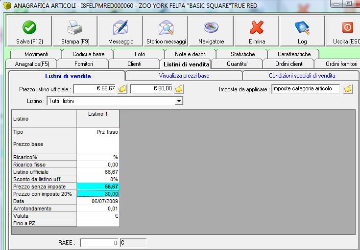
Task: Click folder icon next to € 66,67 field
Action: coord(122,89)
